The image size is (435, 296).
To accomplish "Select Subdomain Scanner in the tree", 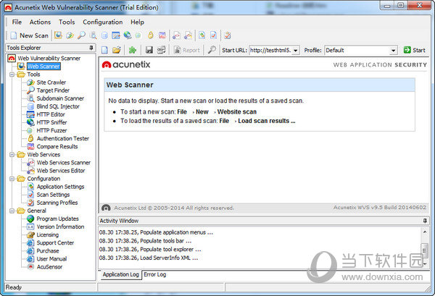I will (x=60, y=98).
